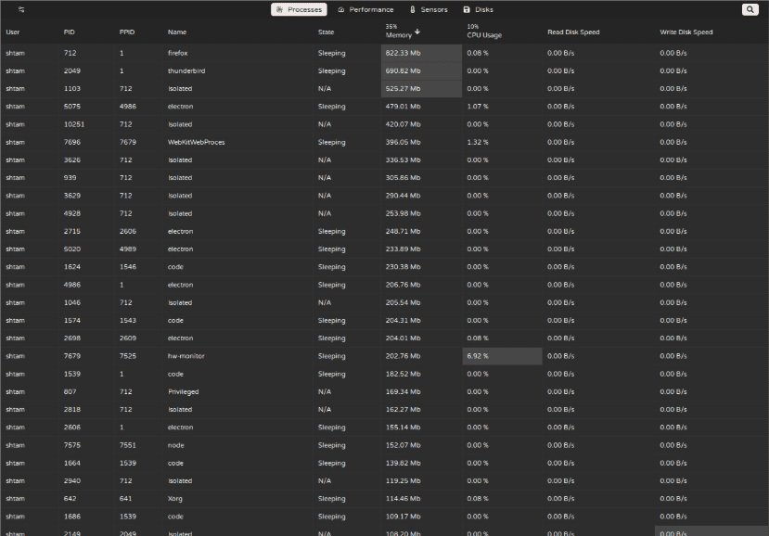Click PPID 1543 cell

point(128,321)
